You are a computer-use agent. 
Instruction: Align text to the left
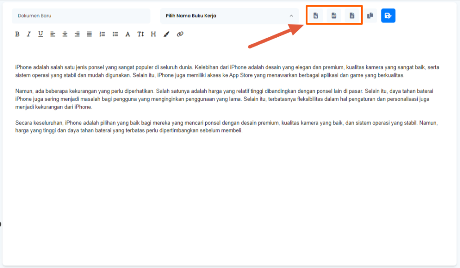[53, 34]
